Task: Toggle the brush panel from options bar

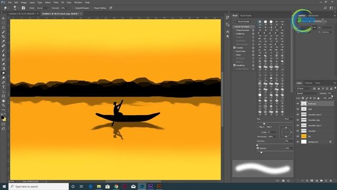Action: 23,8
